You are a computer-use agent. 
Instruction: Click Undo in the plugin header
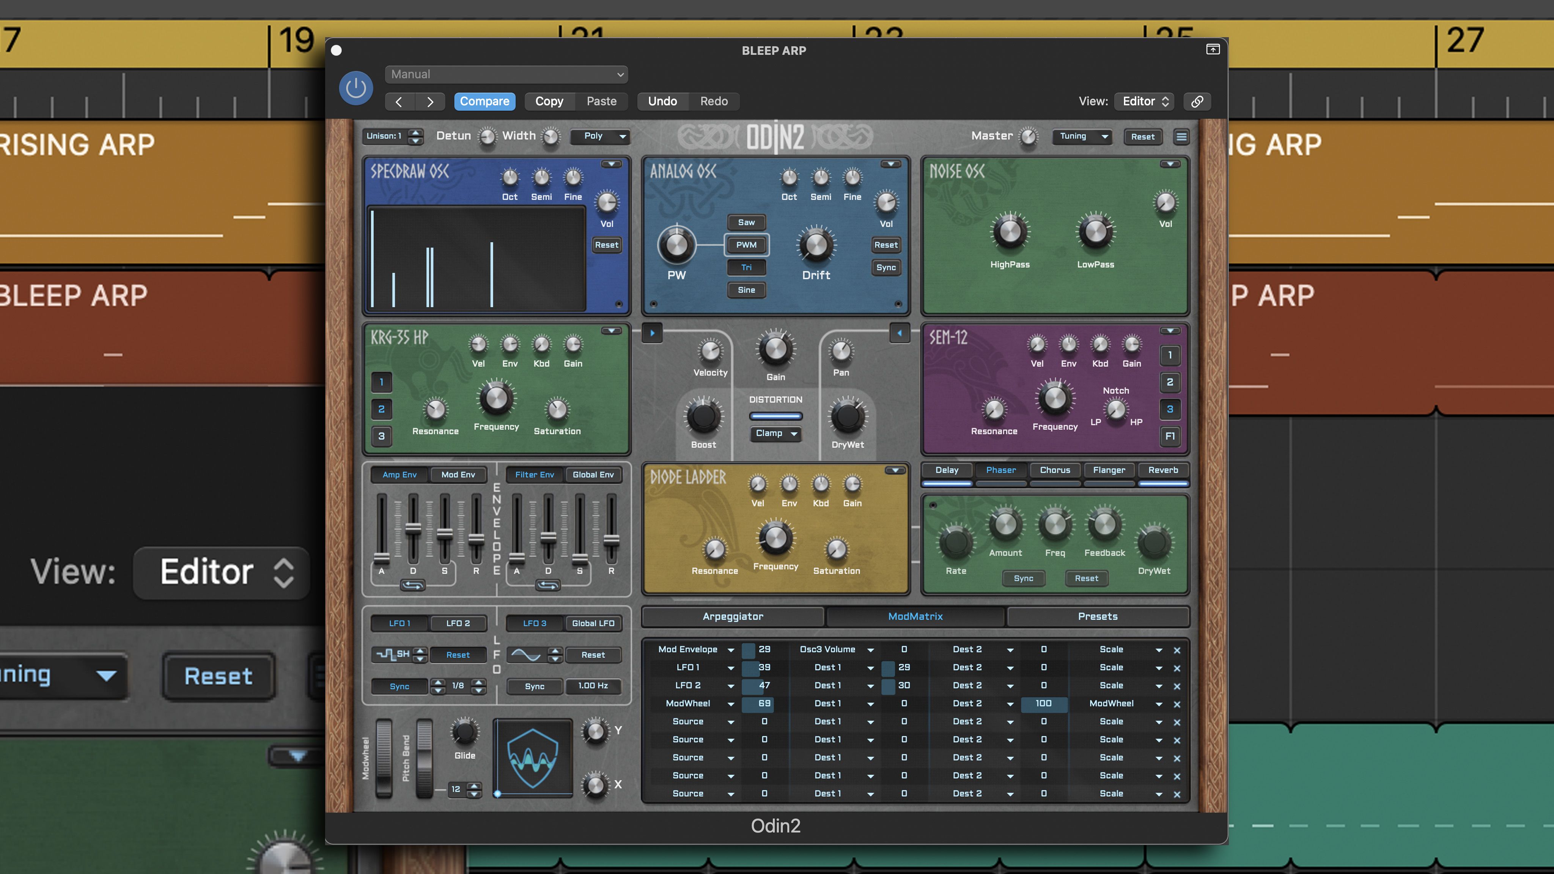[x=662, y=101]
